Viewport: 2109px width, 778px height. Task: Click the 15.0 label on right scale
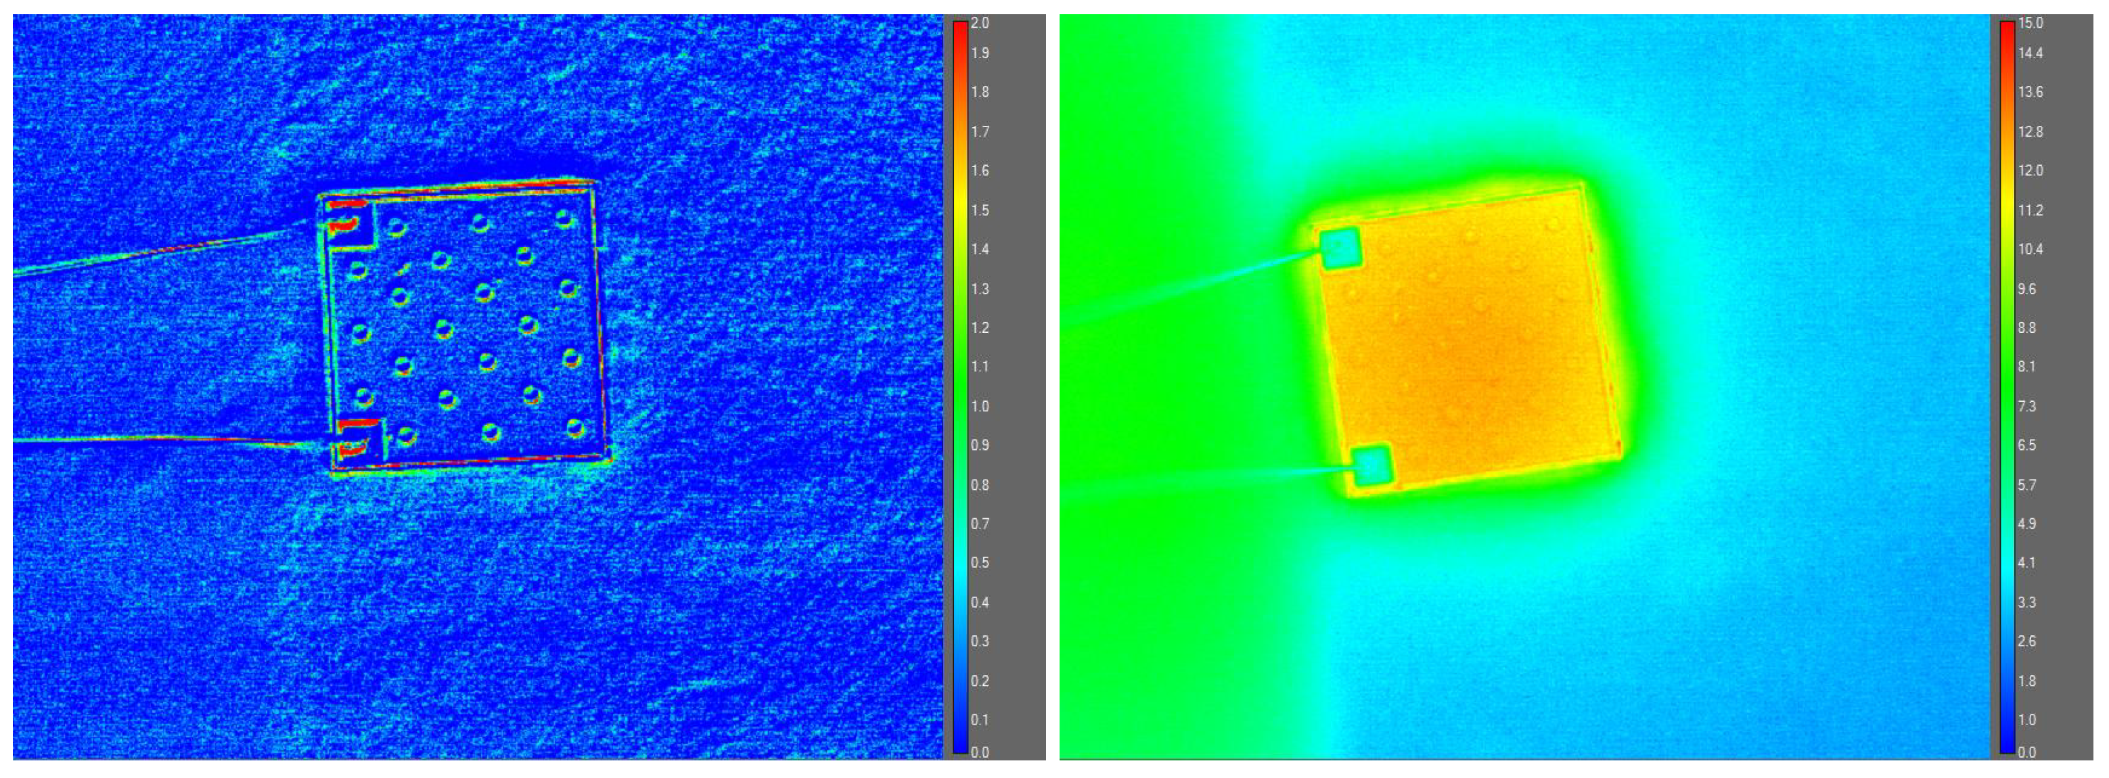tap(2031, 23)
